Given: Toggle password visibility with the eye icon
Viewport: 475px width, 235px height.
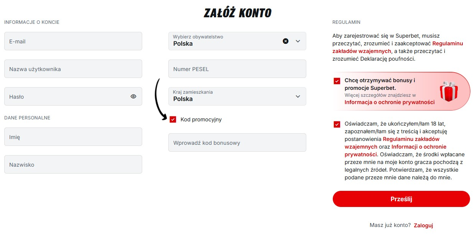Looking at the screenshot, I should 133,96.
